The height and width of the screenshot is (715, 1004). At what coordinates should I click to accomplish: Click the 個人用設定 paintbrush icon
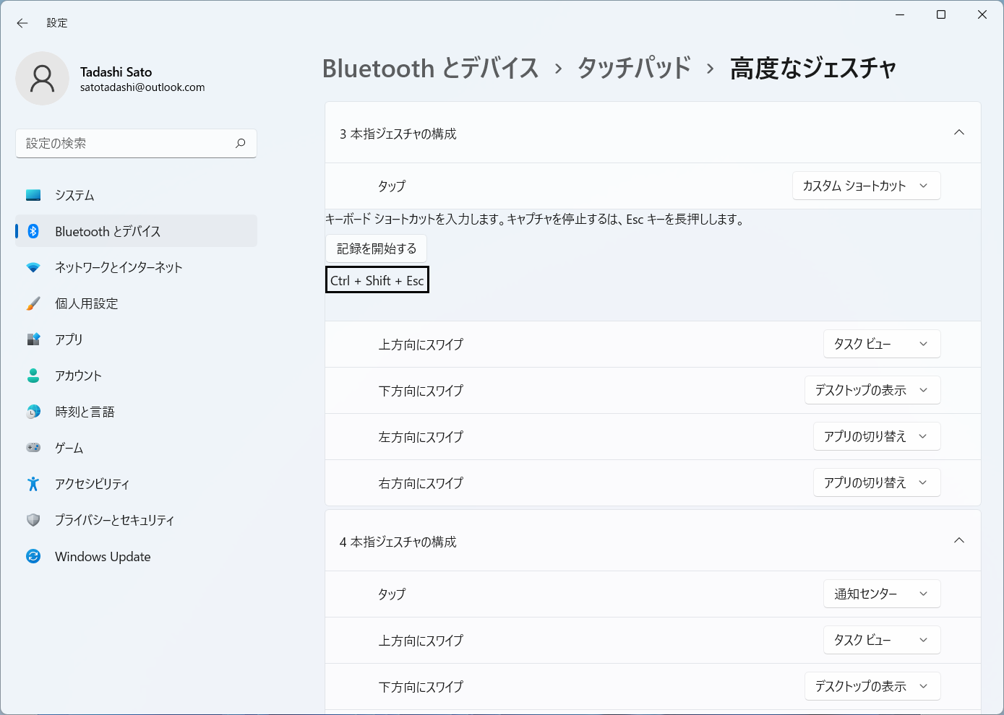pyautogui.click(x=33, y=303)
